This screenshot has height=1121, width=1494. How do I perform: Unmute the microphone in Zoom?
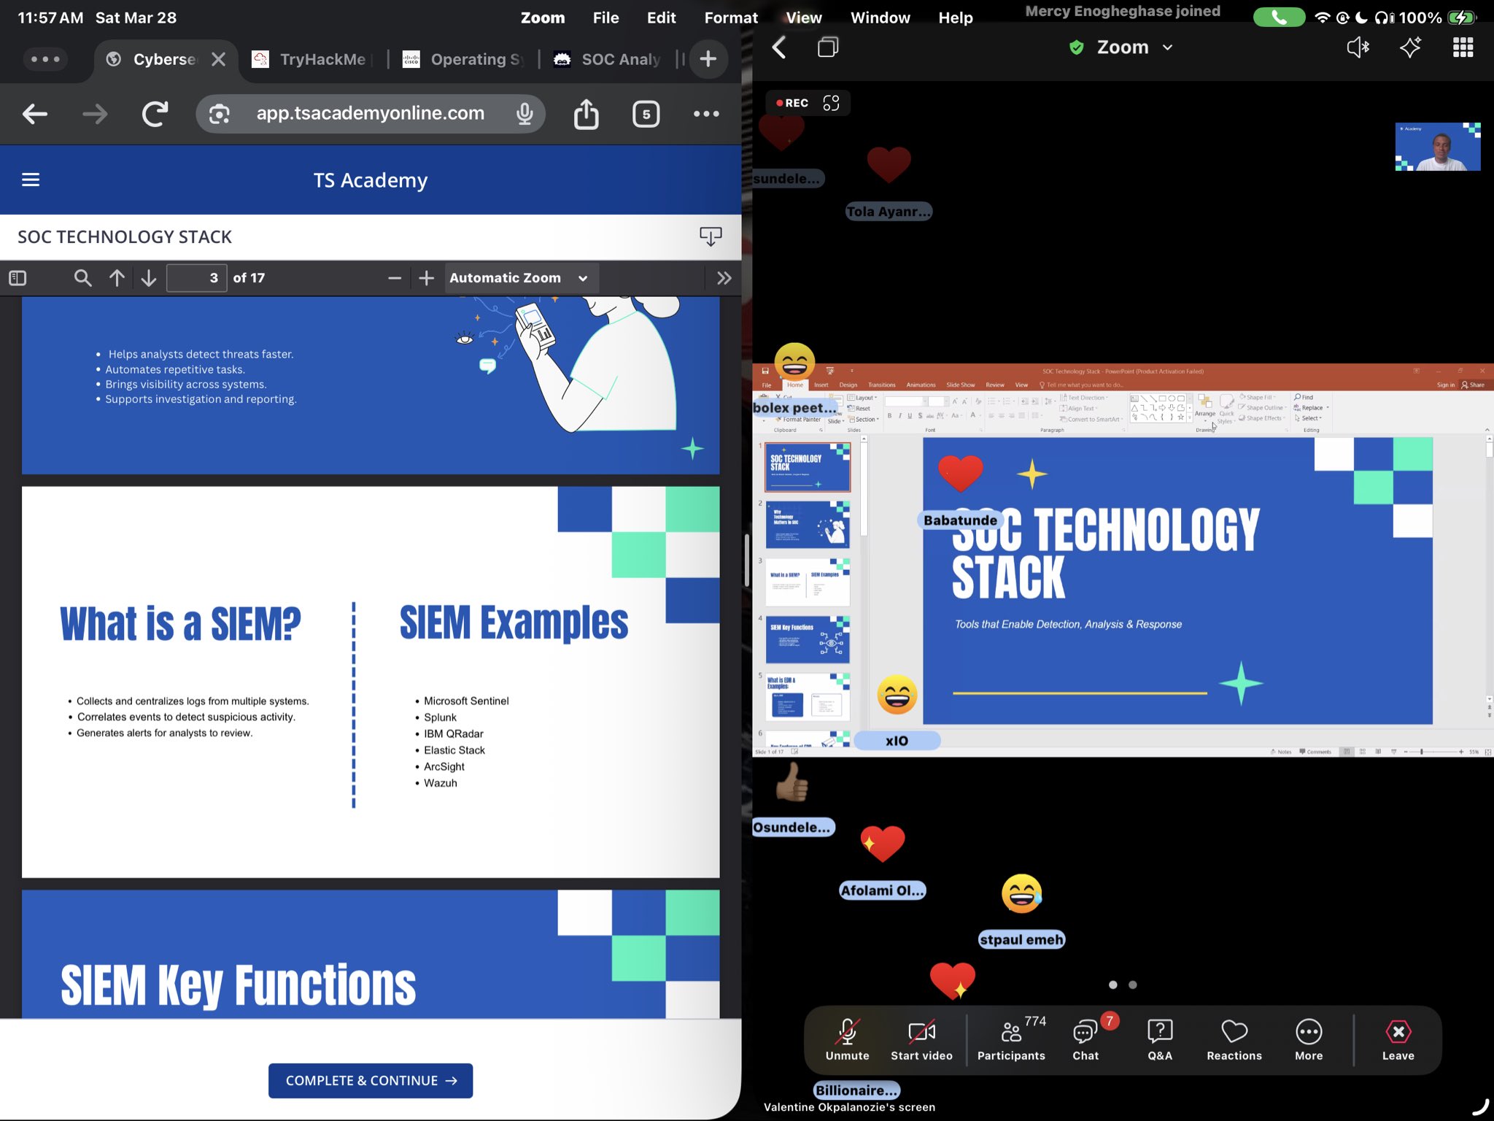coord(847,1039)
